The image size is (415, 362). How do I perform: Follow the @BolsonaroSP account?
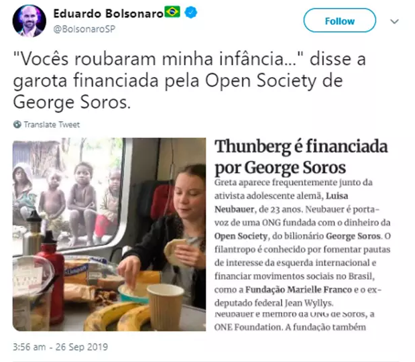(339, 20)
